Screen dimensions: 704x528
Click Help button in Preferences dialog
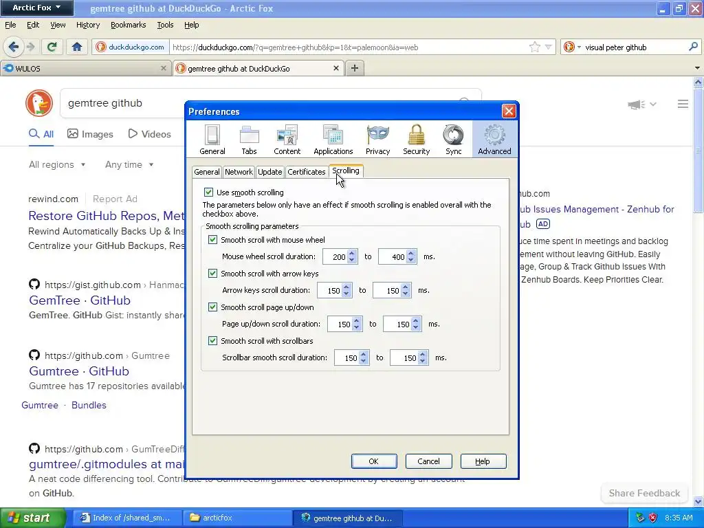tap(483, 461)
